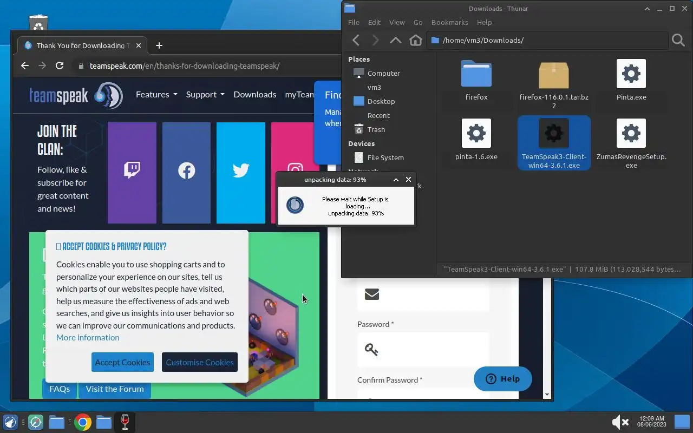Click Accept Cookies button
Image resolution: width=693 pixels, height=433 pixels.
point(122,362)
